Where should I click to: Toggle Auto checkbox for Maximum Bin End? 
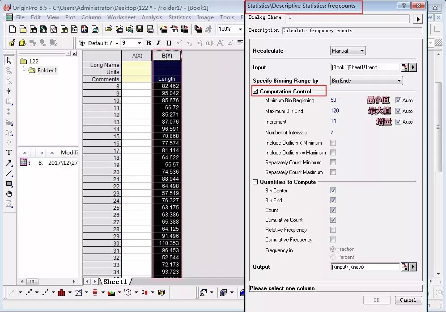398,111
